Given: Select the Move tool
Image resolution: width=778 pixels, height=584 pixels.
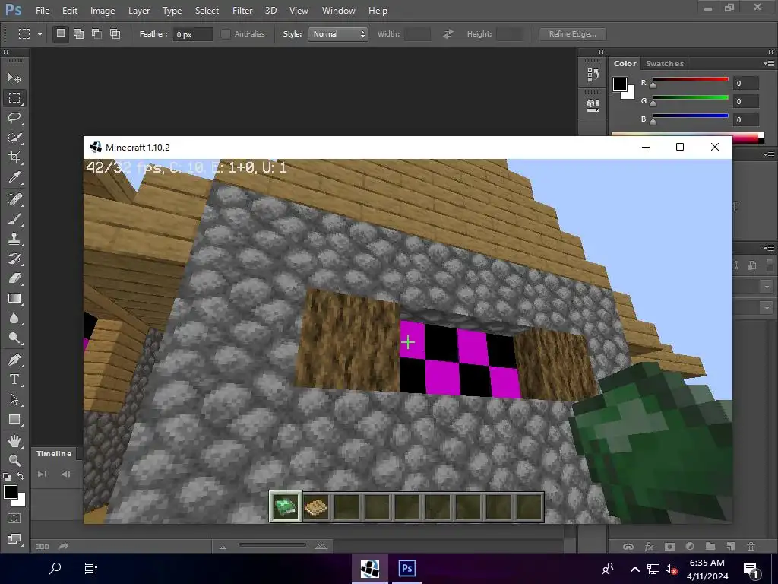Looking at the screenshot, I should pos(14,78).
